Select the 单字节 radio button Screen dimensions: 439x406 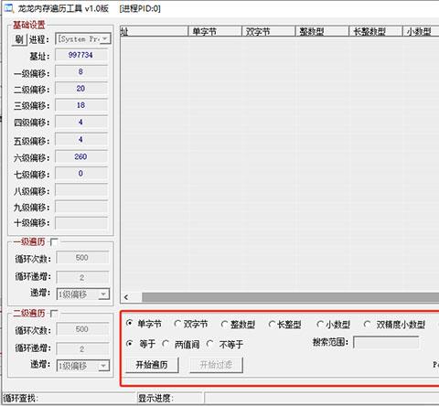coord(144,324)
